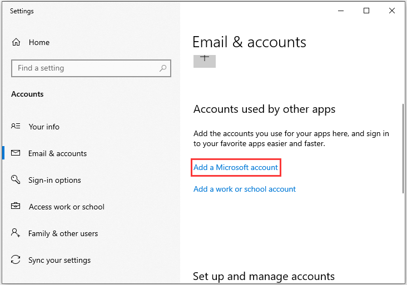Click the Sync your settings arrows icon

[16, 259]
